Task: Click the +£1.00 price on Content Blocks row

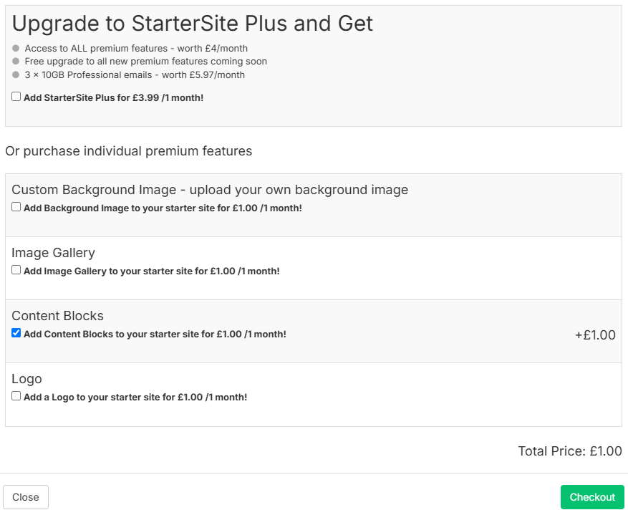Action: tap(595, 335)
